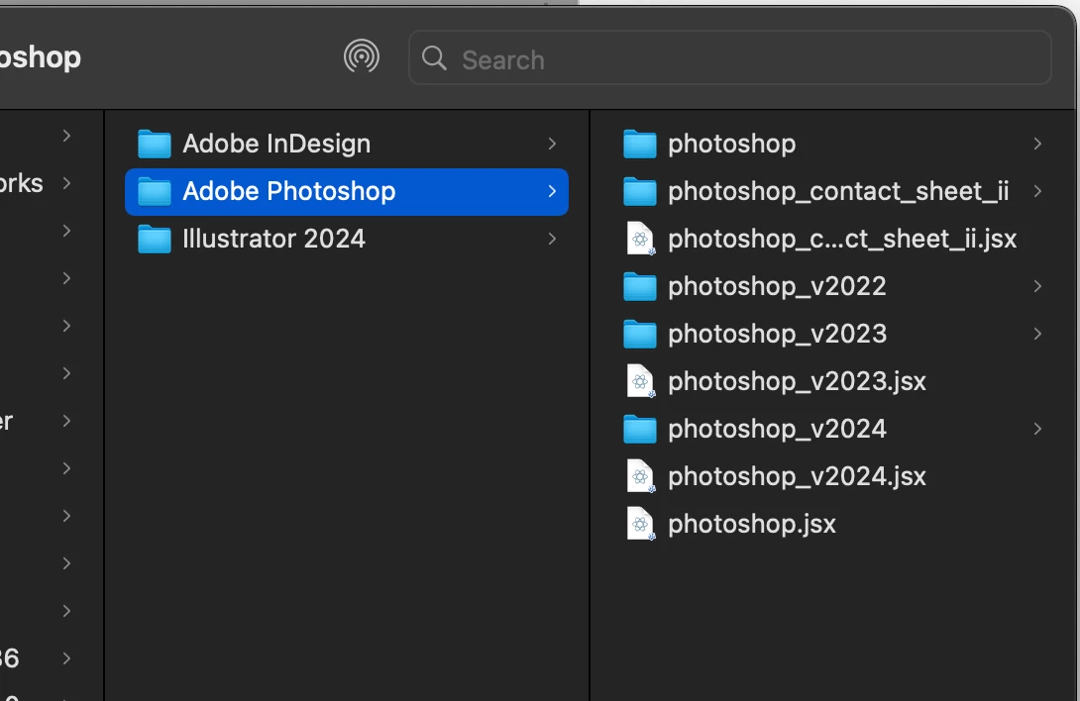Screen dimensions: 1080x701
Task: Click the AirDrop icon in toolbar
Action: pyautogui.click(x=362, y=57)
